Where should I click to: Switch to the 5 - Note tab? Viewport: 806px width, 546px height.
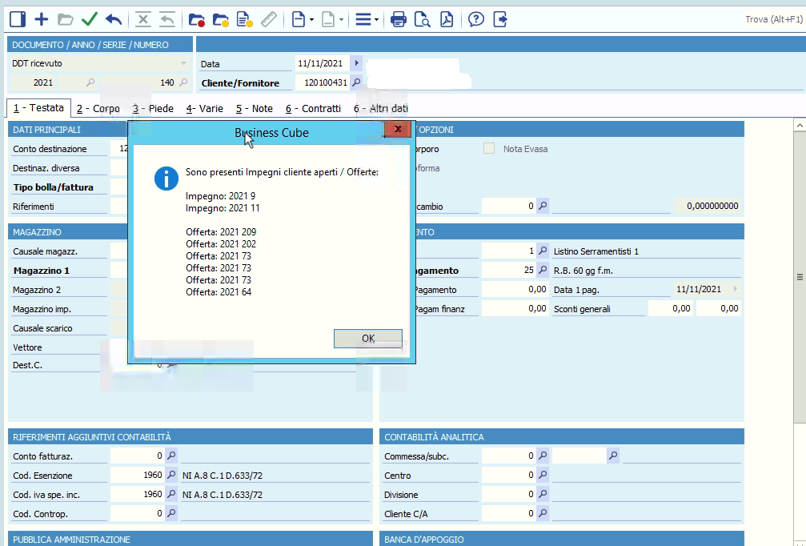coord(255,109)
